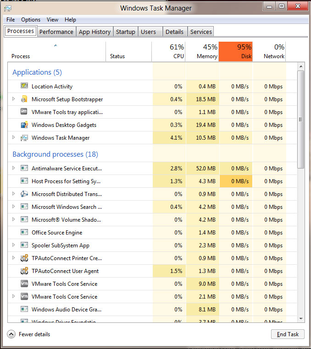The image size is (311, 349).
Task: Click the VMware Tools tray application icon
Action: point(24,112)
